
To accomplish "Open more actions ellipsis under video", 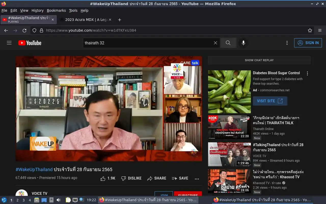I will [197, 178].
